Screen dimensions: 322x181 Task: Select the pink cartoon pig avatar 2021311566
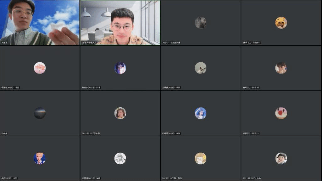[x=40, y=68]
